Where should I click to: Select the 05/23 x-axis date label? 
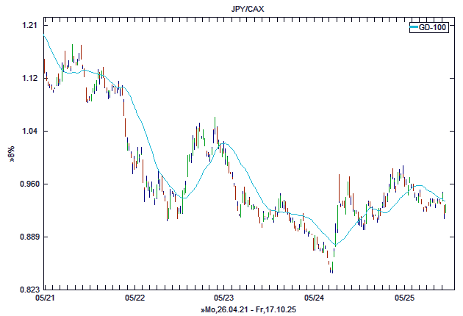223,298
